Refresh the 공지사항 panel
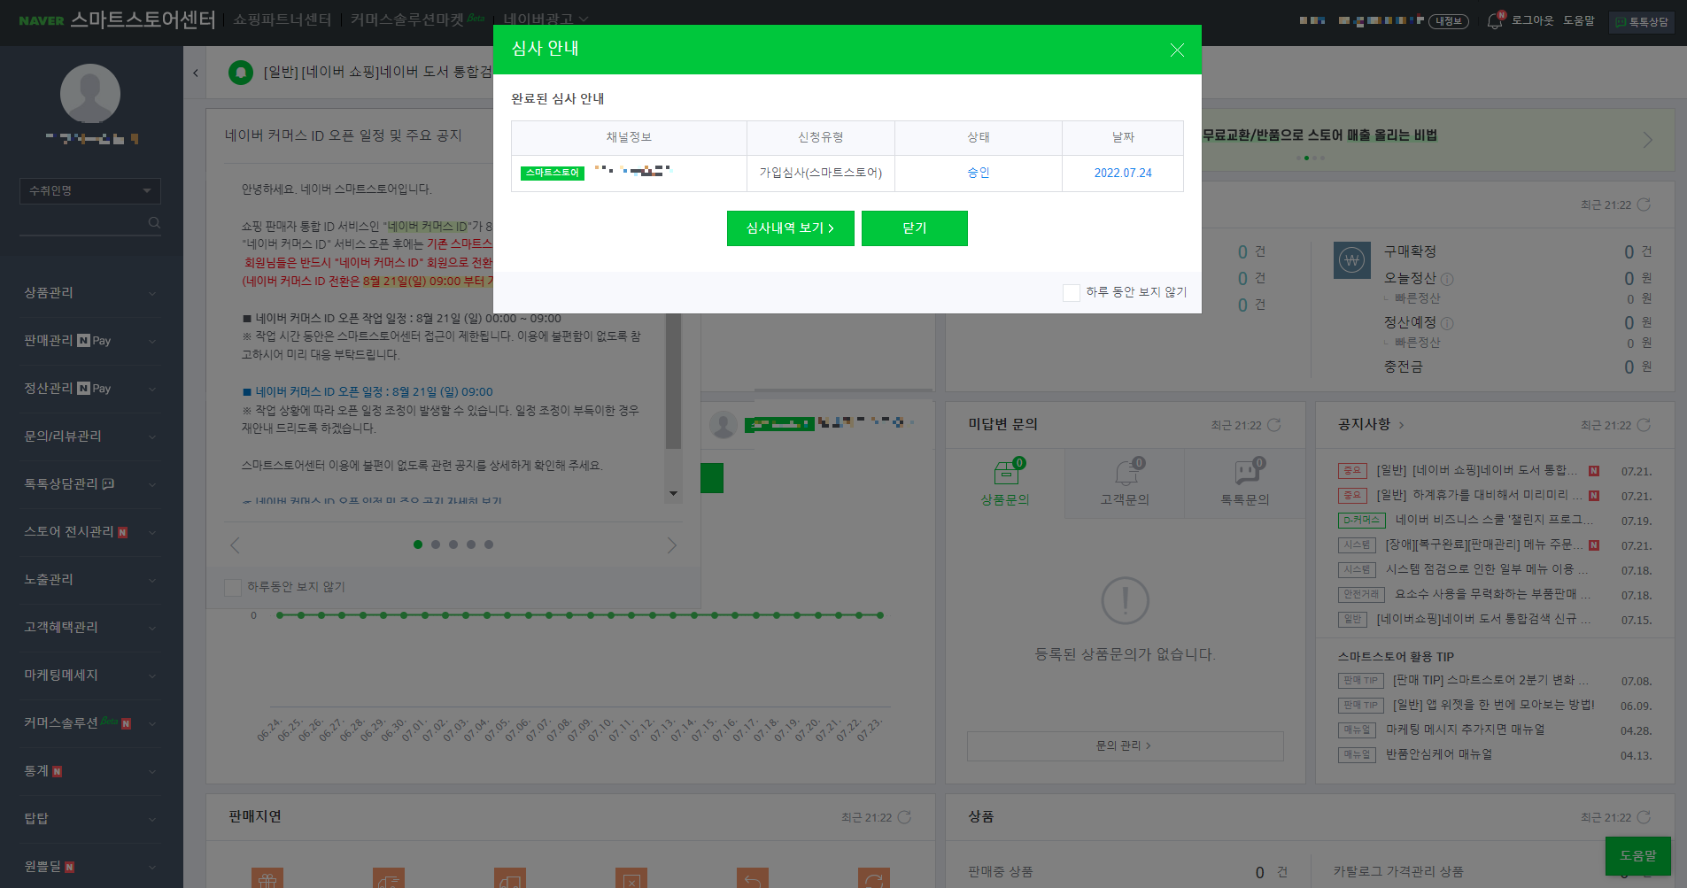Viewport: 1687px width, 888px height. tap(1644, 425)
